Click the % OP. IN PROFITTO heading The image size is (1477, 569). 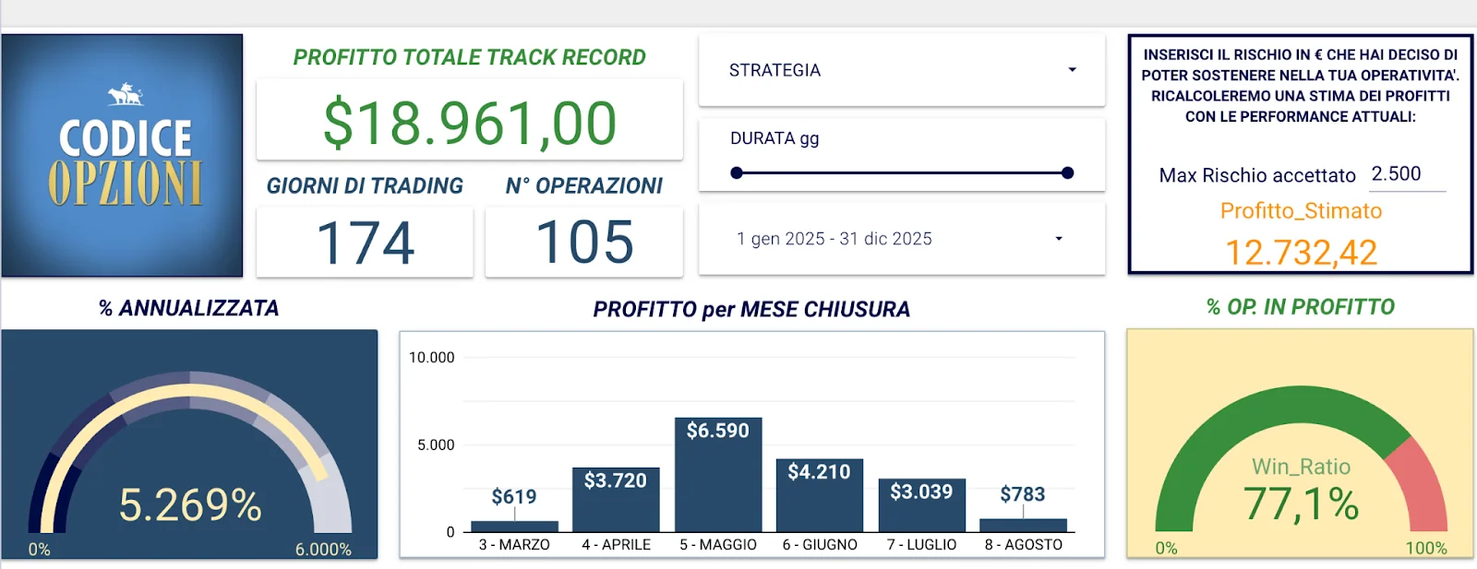pyautogui.click(x=1301, y=307)
